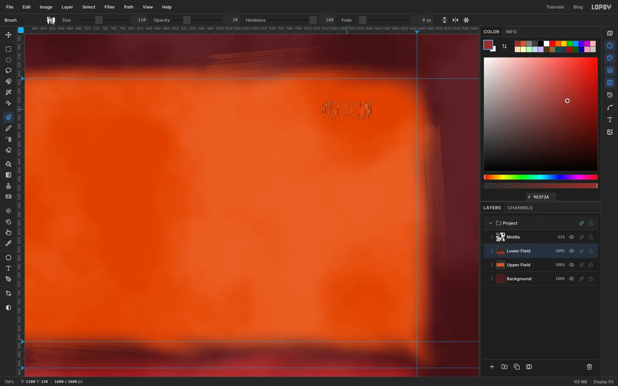
Task: Select the Dodge (sun) tool
Action: point(8,211)
